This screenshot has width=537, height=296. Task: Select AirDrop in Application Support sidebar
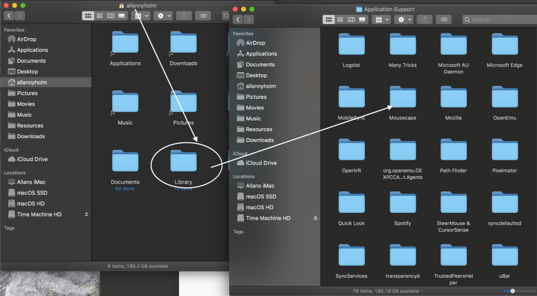point(274,43)
